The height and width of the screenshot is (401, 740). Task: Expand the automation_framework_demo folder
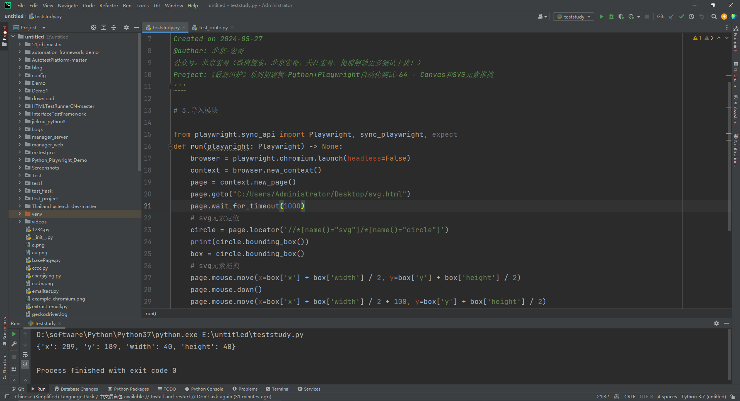[x=20, y=52]
